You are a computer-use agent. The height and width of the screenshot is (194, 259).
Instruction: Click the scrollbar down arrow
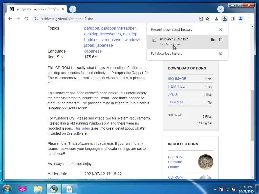(x=252, y=177)
